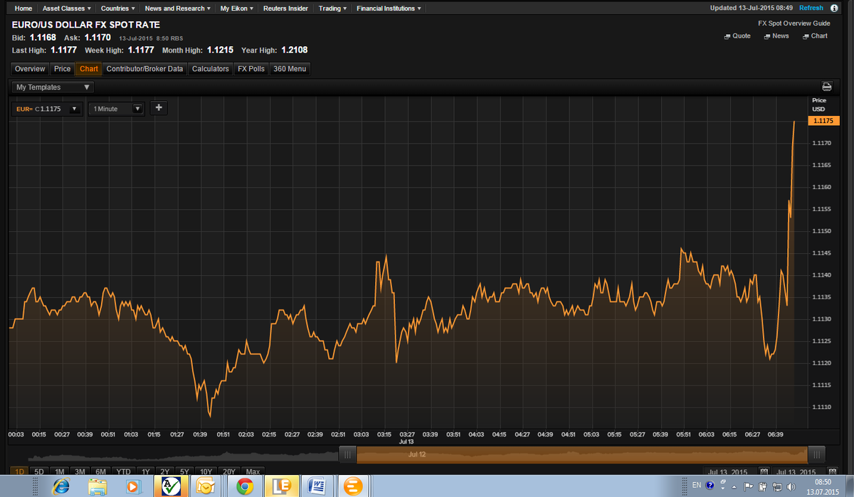Click the blue help icon in system tray
The height and width of the screenshot is (497, 854).
pyautogui.click(x=710, y=486)
